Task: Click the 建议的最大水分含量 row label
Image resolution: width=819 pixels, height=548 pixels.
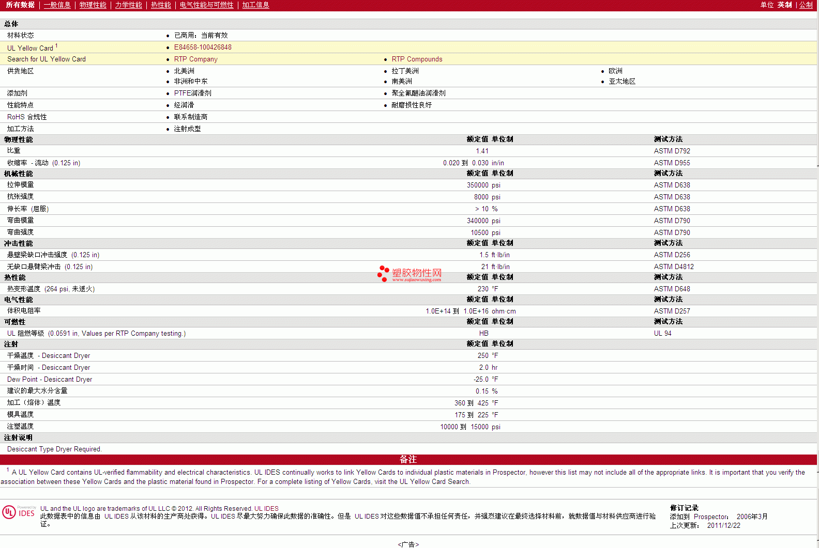Action: (37, 392)
